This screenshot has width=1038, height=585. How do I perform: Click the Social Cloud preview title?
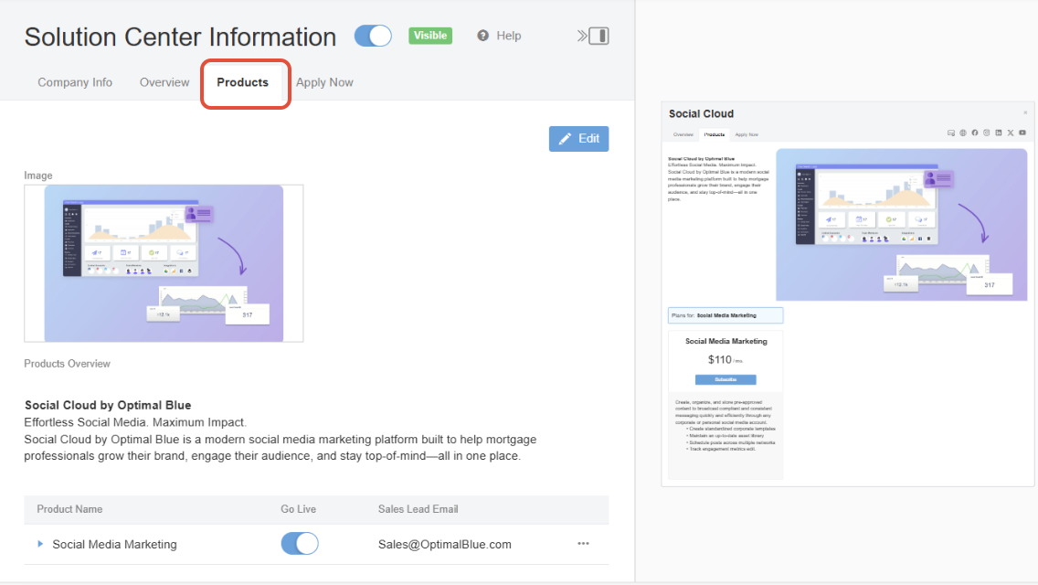click(701, 113)
